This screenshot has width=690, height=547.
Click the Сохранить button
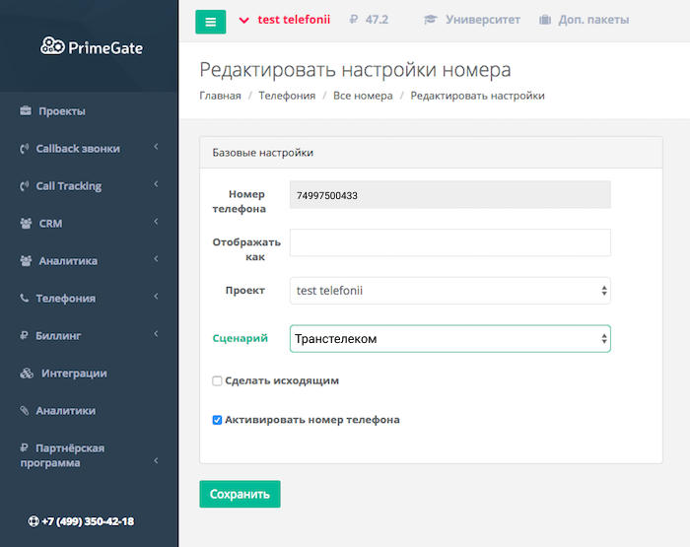[x=240, y=494]
